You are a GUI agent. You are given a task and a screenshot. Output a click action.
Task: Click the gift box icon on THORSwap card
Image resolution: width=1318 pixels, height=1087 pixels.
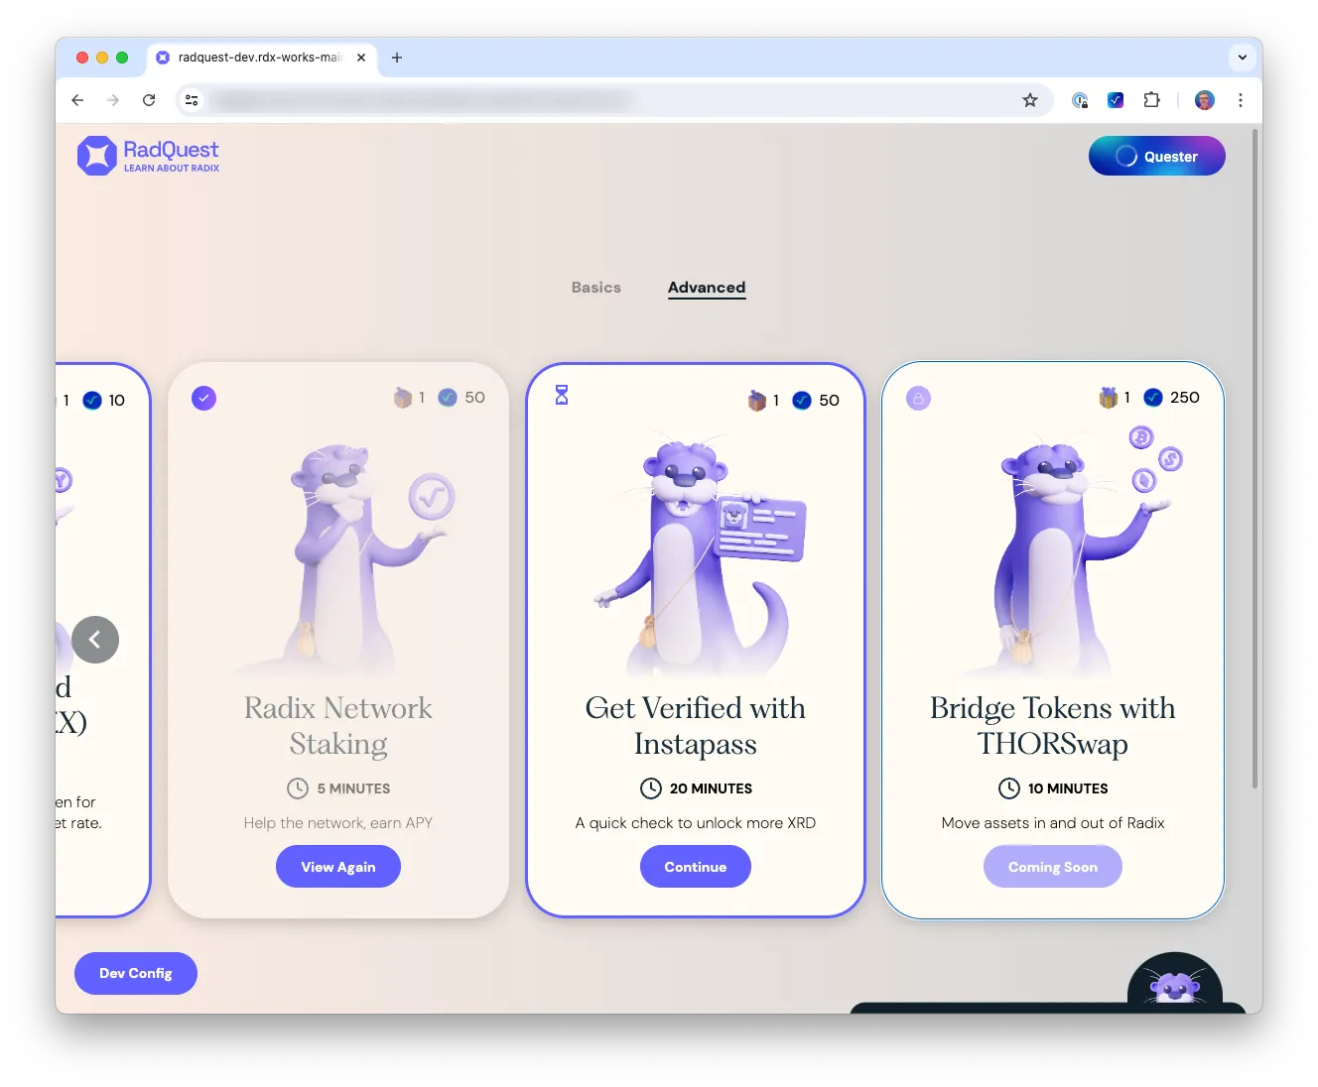1109,398
